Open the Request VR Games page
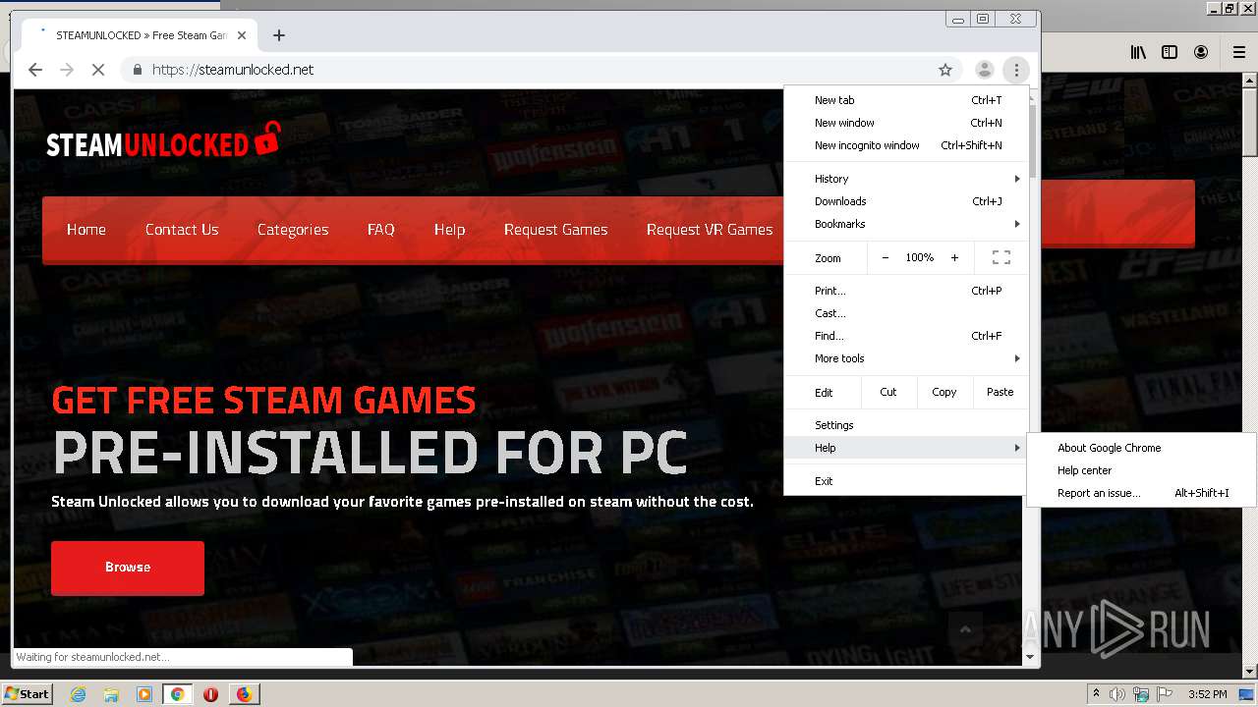 click(710, 230)
